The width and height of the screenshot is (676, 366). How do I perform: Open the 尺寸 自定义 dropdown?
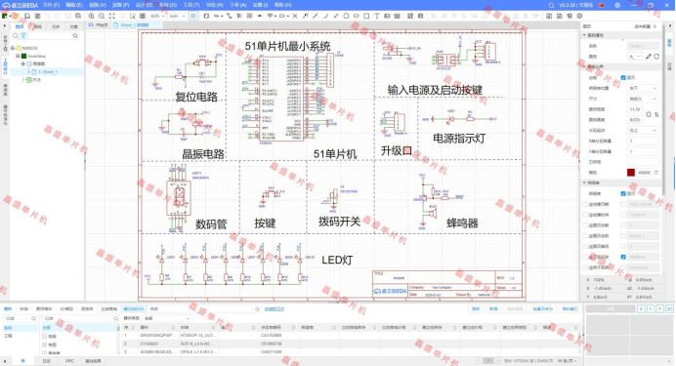click(x=643, y=99)
